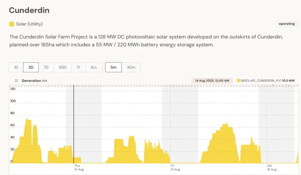Select the 7D time range
The width and height of the screenshot is (301, 175).
(46, 67)
